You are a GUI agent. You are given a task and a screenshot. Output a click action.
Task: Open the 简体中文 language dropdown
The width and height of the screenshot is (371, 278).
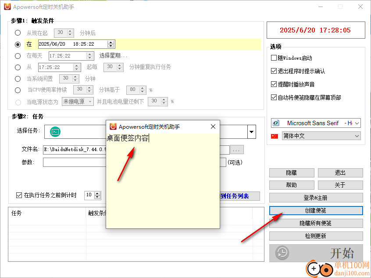point(357,136)
